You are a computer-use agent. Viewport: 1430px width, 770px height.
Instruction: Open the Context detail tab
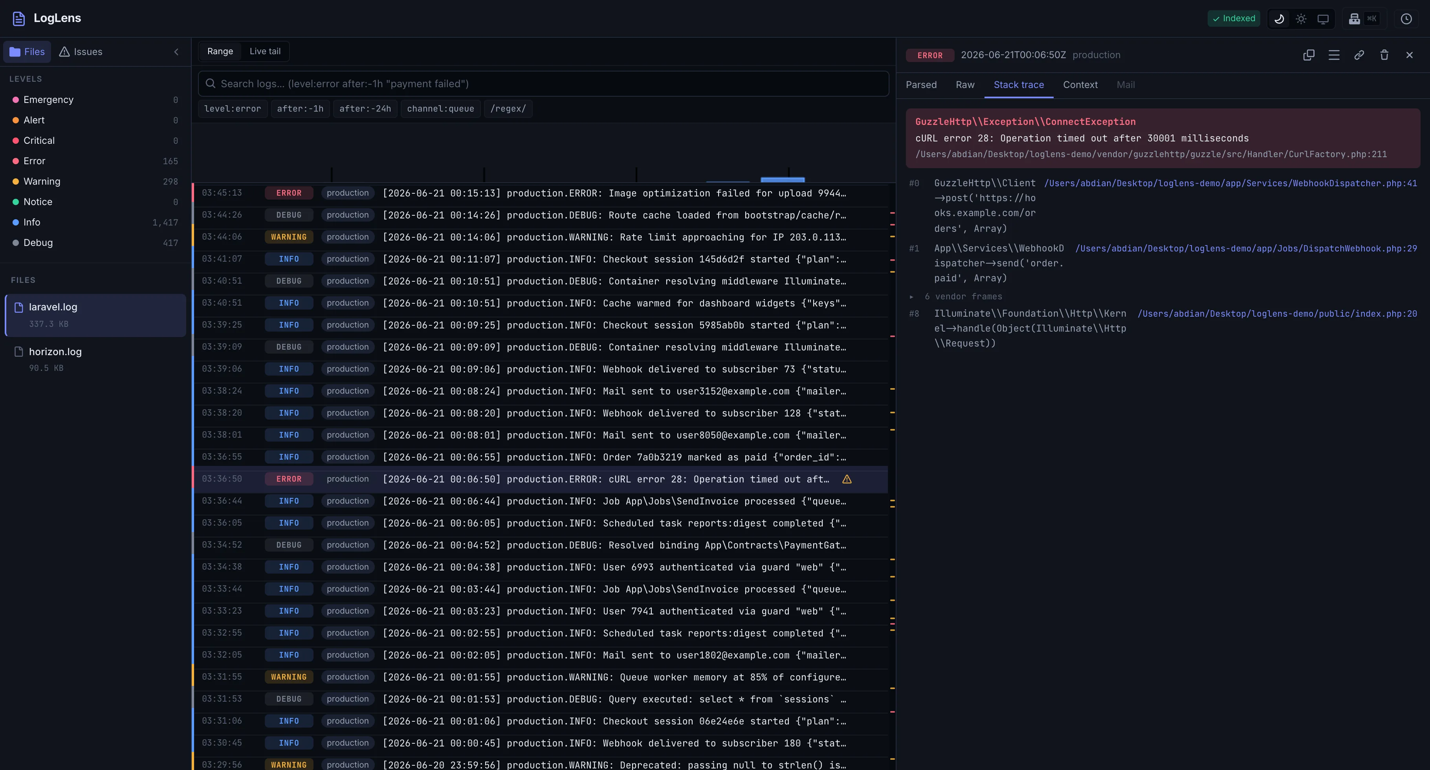pyautogui.click(x=1080, y=85)
